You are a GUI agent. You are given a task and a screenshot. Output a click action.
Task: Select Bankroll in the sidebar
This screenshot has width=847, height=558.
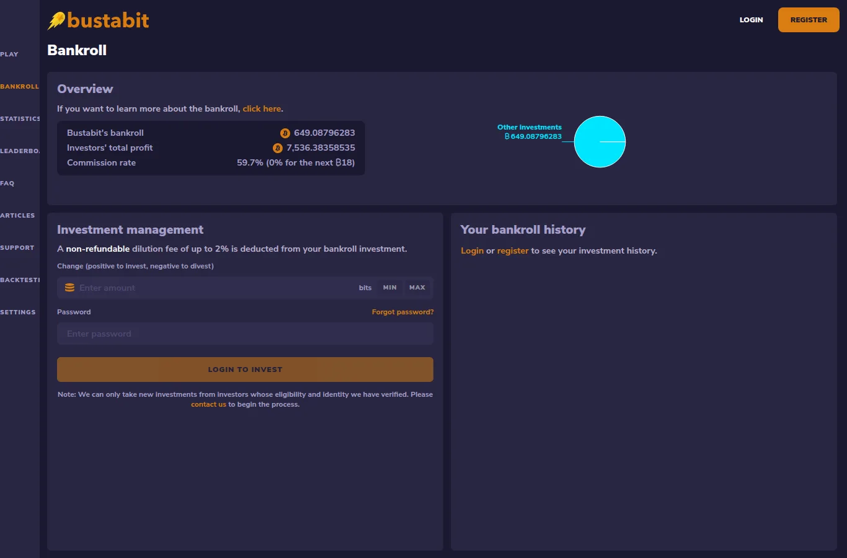19,87
